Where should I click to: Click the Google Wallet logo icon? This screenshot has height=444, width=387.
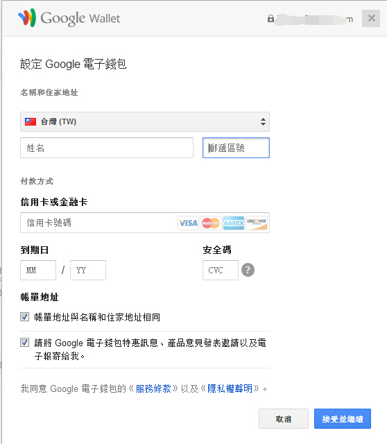(x=27, y=17)
